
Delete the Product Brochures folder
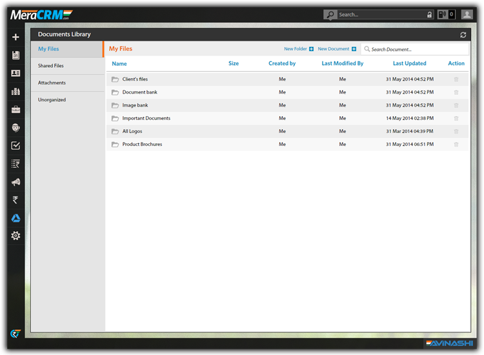point(456,144)
